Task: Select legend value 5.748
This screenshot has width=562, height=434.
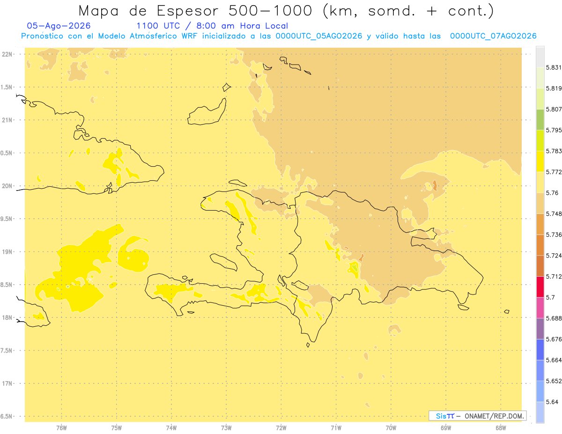Action: (x=554, y=214)
